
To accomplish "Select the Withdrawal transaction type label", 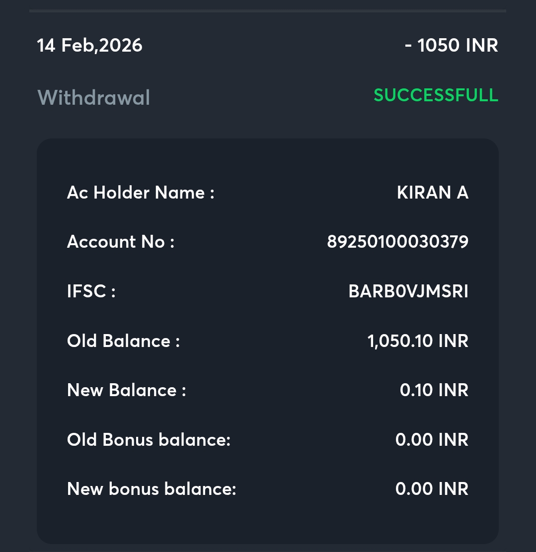I will click(94, 97).
